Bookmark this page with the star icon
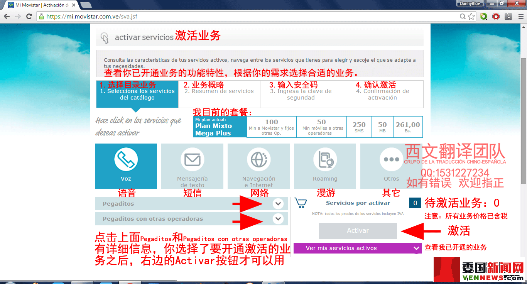 pos(471,17)
